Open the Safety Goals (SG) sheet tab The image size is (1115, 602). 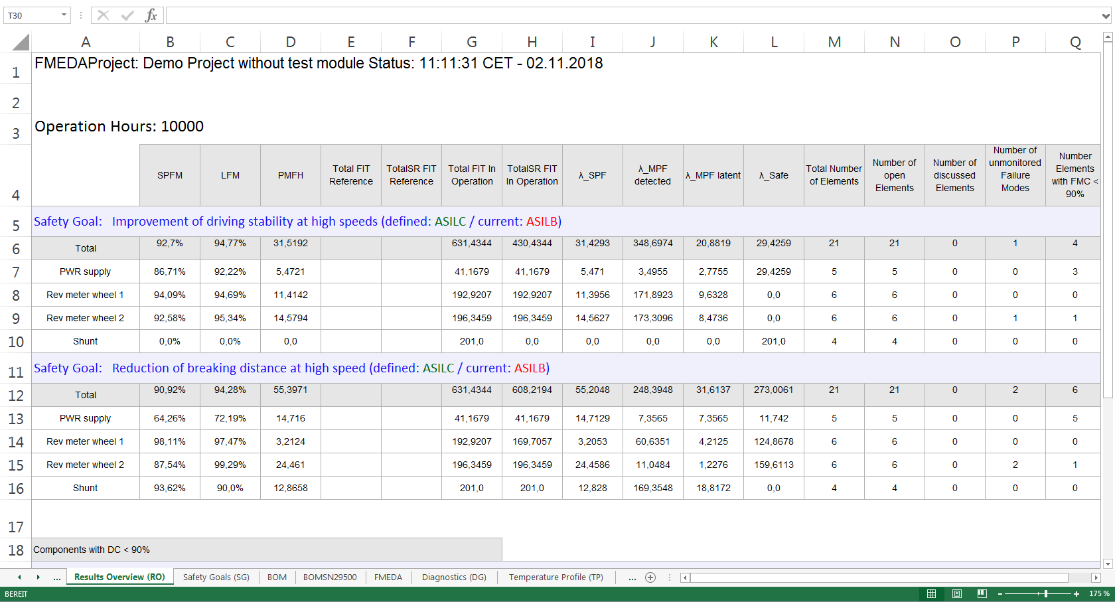coord(216,577)
